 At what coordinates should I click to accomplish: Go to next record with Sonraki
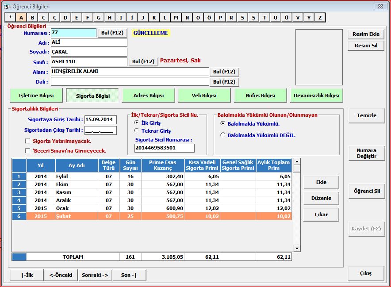pos(95,275)
